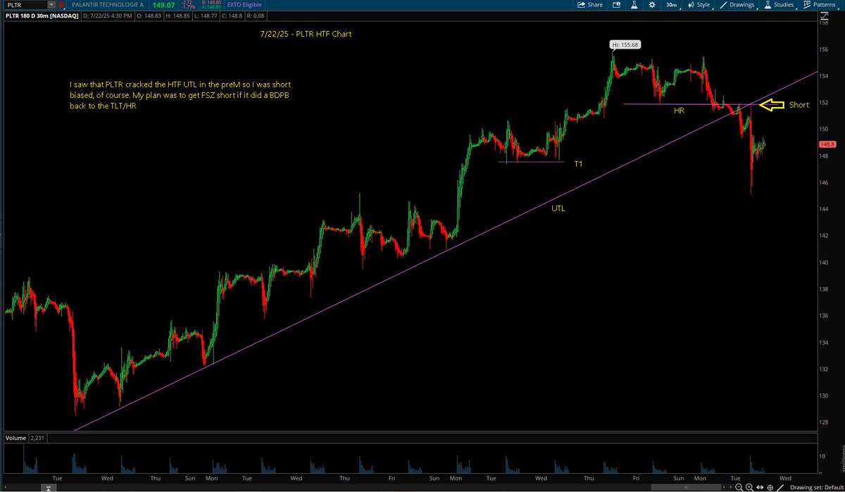
Task: Click the crosshair cursor icon
Action: [770, 487]
